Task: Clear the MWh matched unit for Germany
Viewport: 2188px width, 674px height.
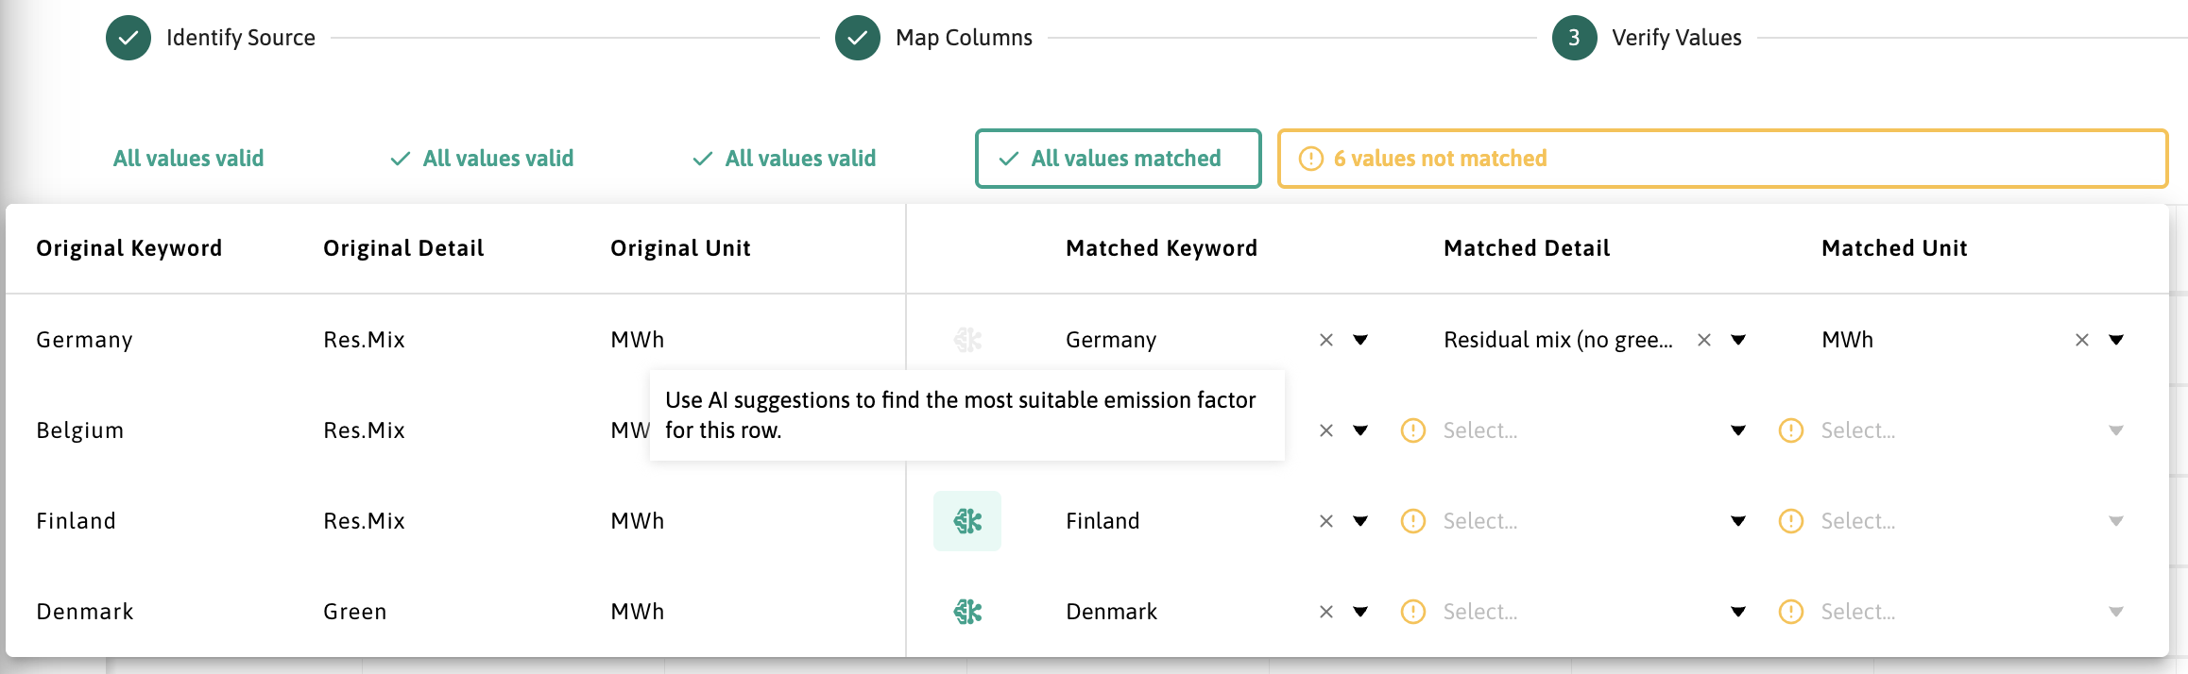Action: tap(2082, 340)
